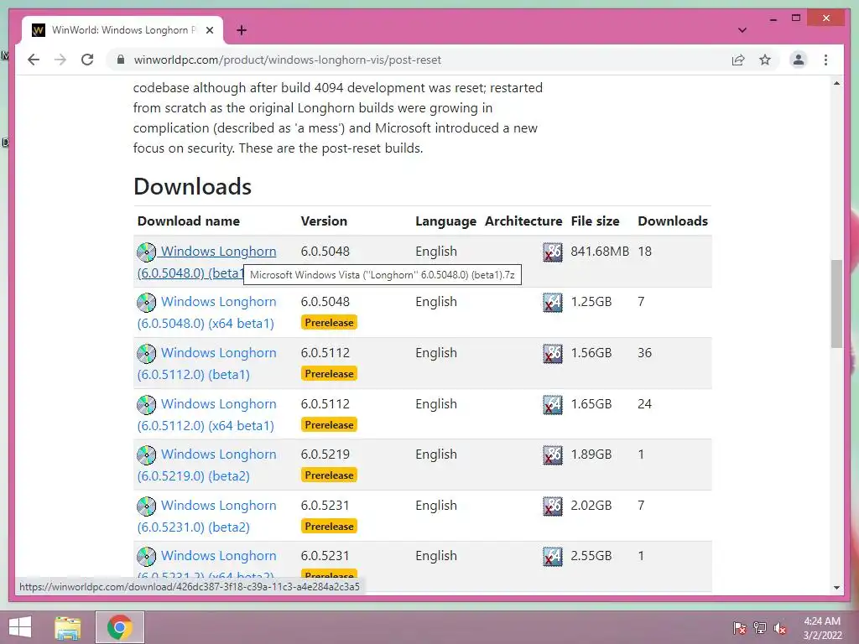Click the muted volume tray icon
This screenshot has width=859, height=644.
(x=780, y=627)
